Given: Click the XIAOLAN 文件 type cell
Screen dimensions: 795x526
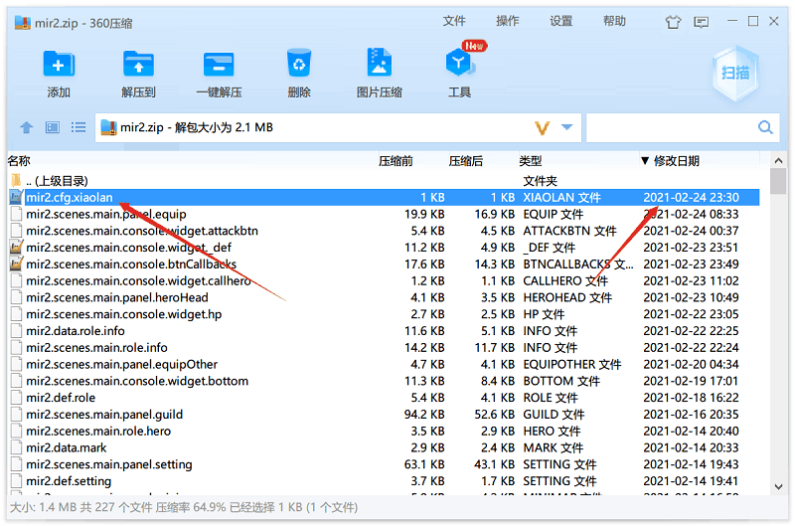Looking at the screenshot, I should (561, 197).
